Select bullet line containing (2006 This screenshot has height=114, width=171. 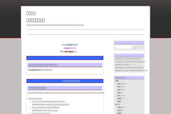point(46,107)
